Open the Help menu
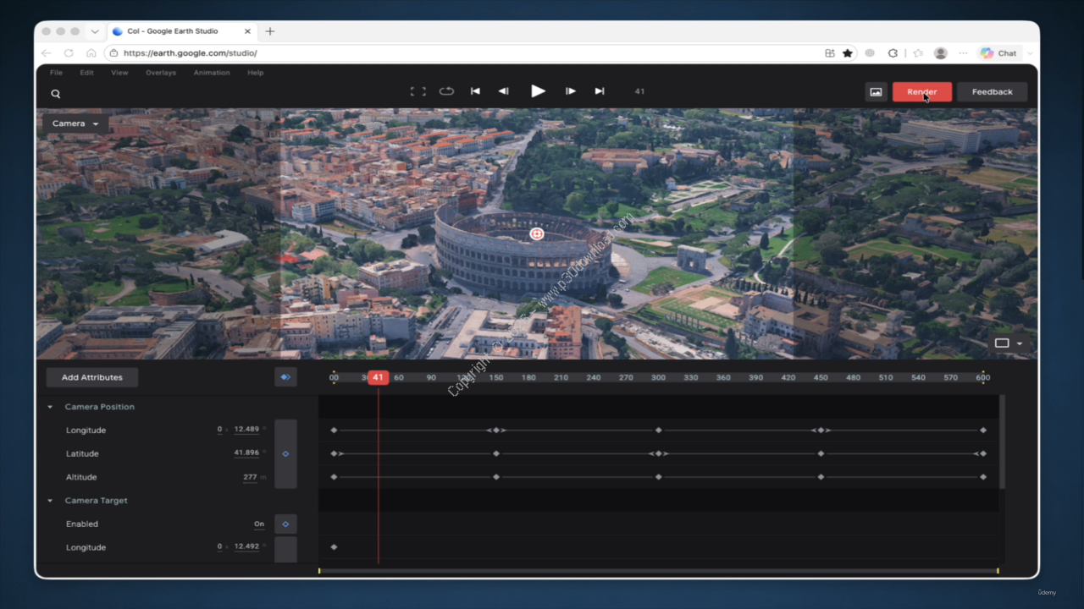This screenshot has width=1084, height=609. click(256, 73)
